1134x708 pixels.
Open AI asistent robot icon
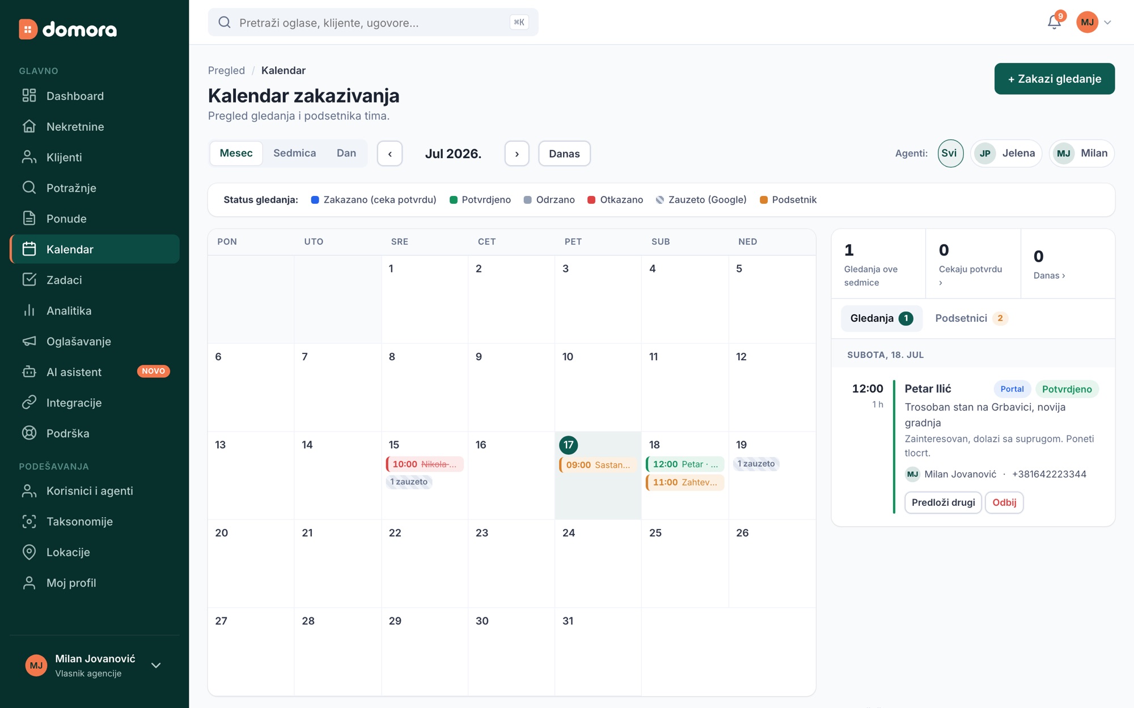click(29, 372)
